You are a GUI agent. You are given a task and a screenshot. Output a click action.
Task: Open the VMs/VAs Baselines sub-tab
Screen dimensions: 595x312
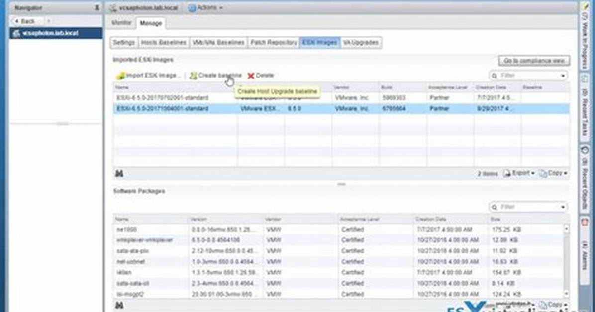click(218, 42)
